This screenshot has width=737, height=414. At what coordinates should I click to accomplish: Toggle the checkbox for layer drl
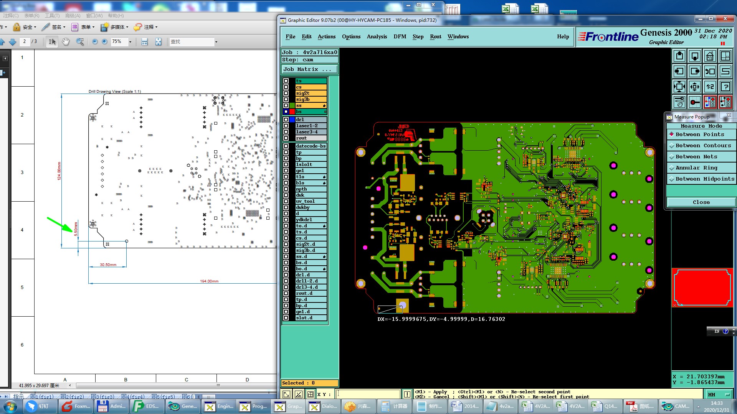point(286,120)
